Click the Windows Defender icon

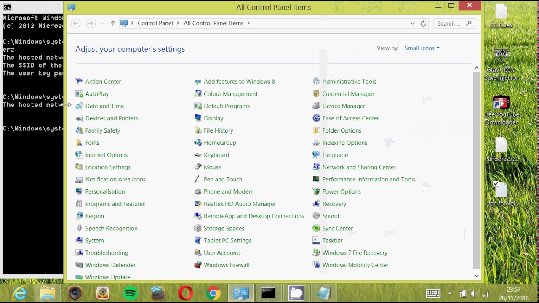pos(79,265)
